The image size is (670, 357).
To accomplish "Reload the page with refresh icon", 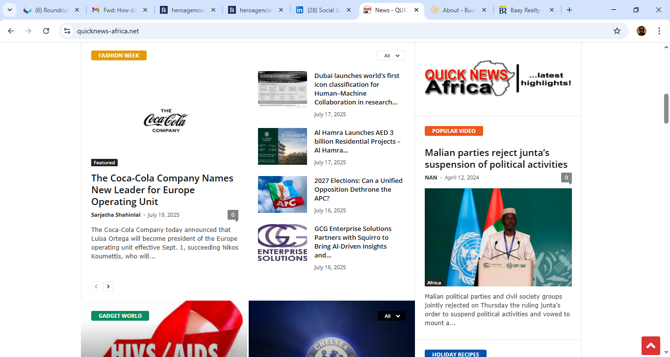I will (46, 31).
